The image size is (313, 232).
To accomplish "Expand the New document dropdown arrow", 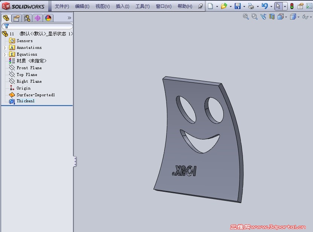I will click(x=217, y=6).
